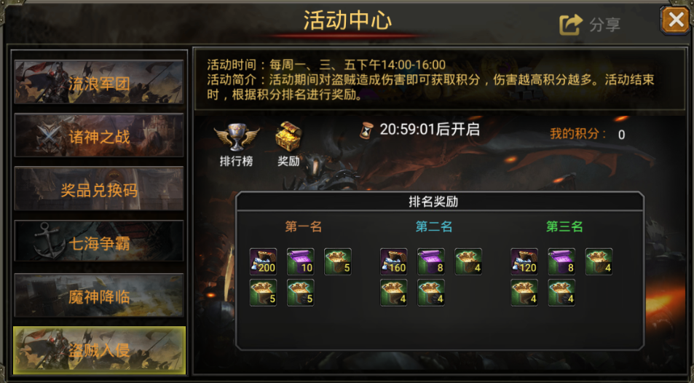
Task: Click the 我的积分 score display
Action: tap(588, 134)
